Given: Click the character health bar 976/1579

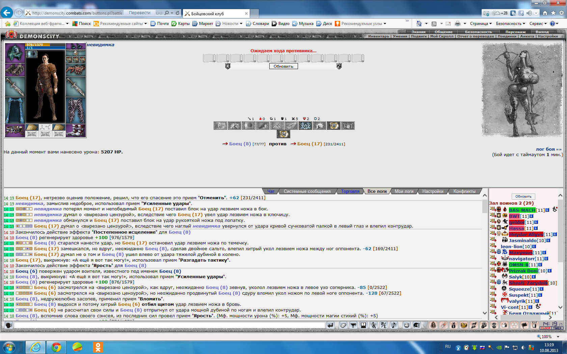Looking at the screenshot, I should click(x=45, y=45).
